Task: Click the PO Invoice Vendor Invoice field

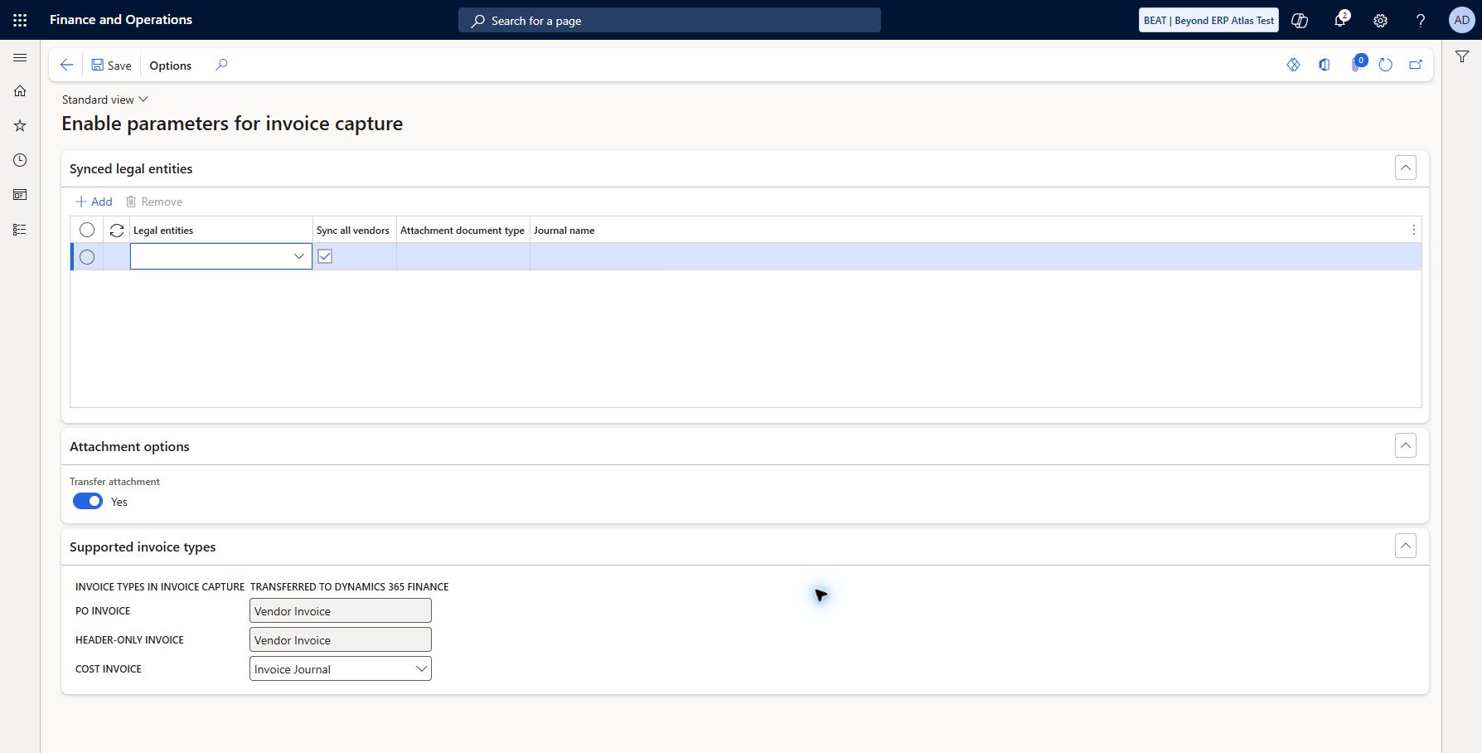Action: point(341,610)
